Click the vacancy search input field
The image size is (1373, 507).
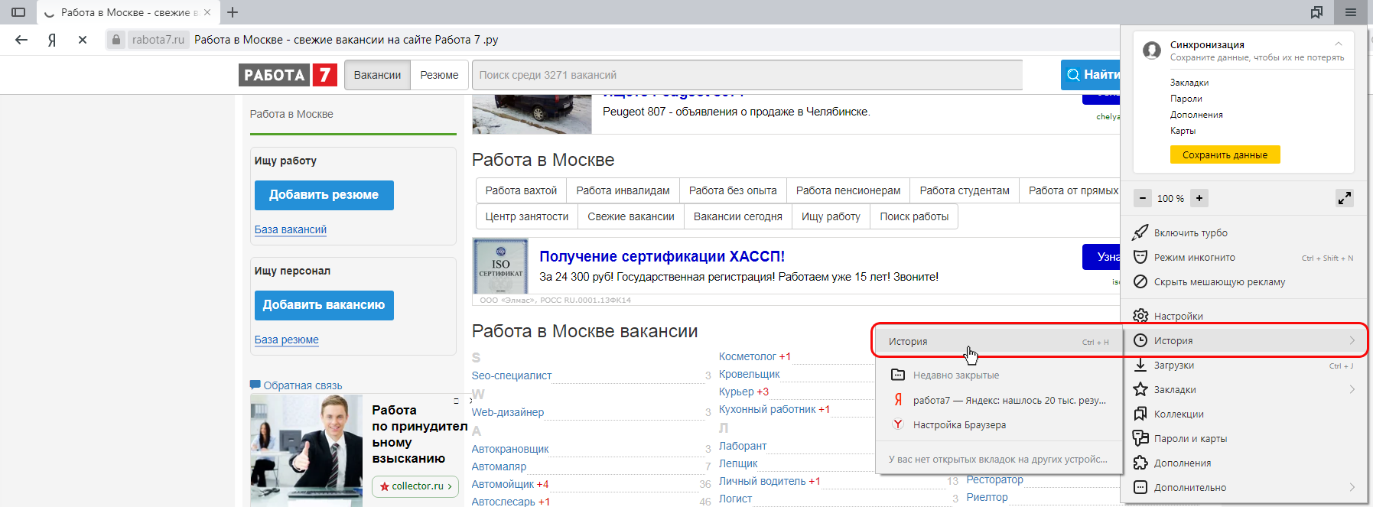pos(746,75)
